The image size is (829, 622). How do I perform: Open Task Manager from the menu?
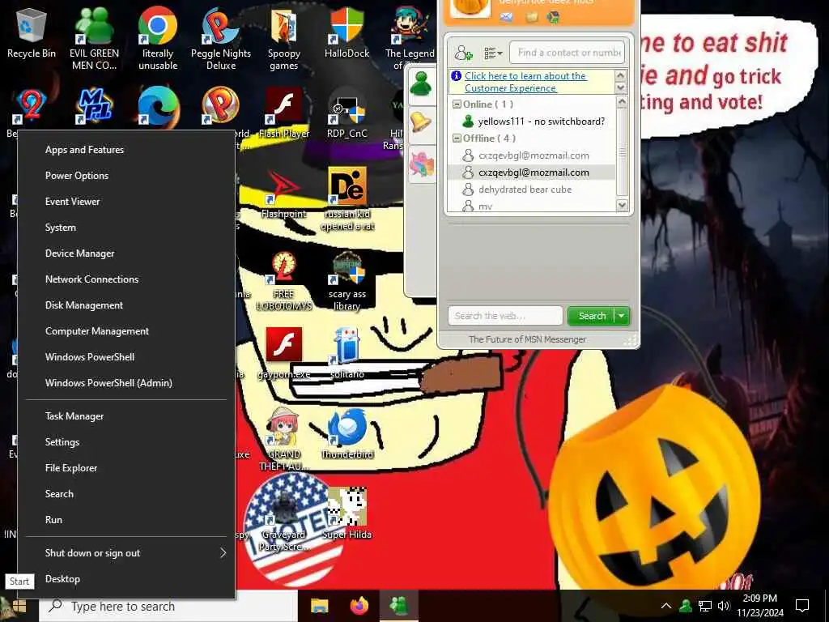point(127,416)
